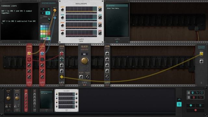Click the oscilloscope's second (teal) output jack
208x117 pixels.
point(100,17)
